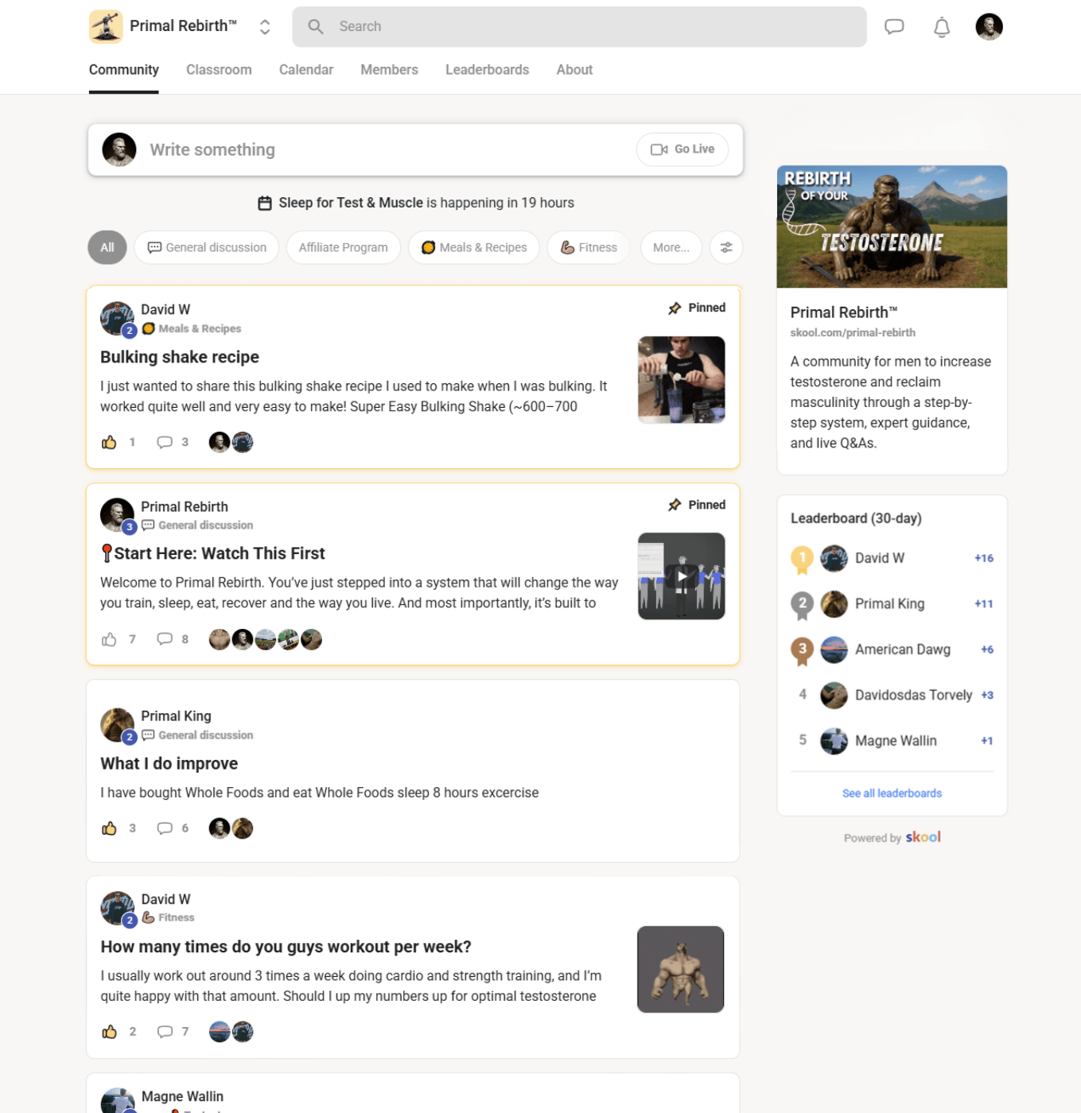
Task: Like the Start Here: Watch This First post
Action: 109,639
